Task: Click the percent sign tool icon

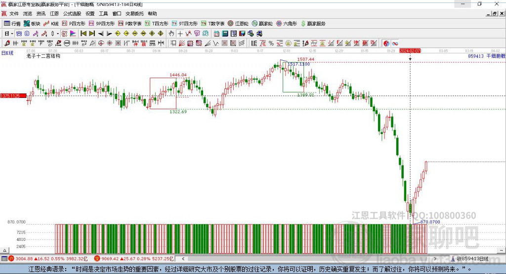Action: click(x=271, y=44)
